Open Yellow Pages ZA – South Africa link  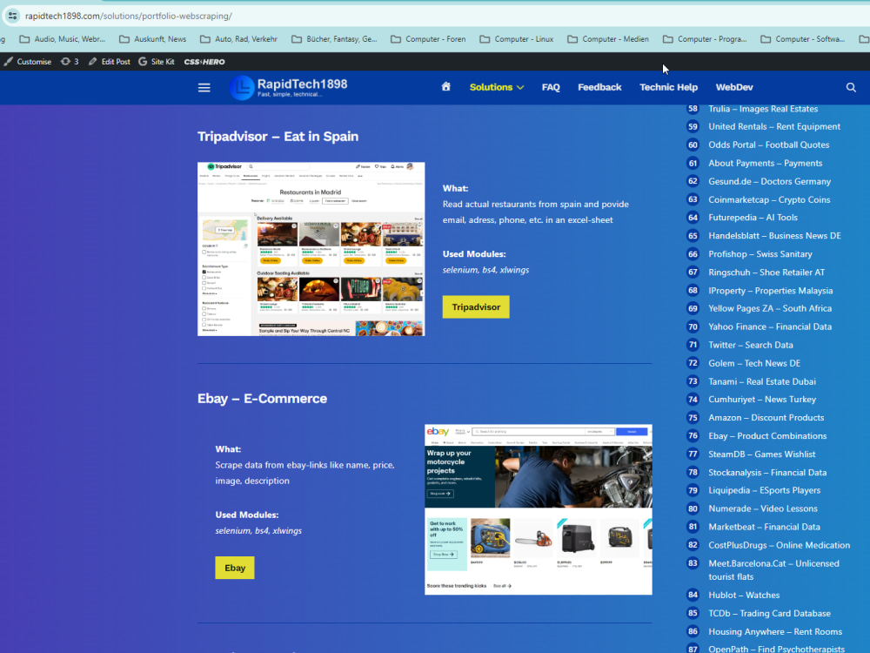770,309
